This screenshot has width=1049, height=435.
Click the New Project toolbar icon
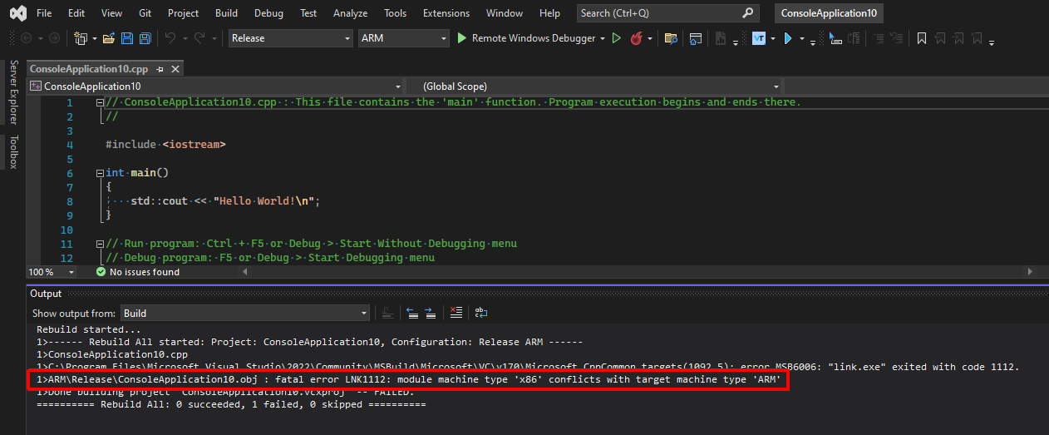coord(80,38)
